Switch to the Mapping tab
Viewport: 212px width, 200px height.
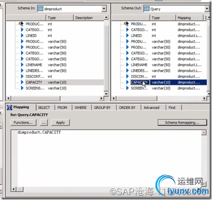[21, 107]
